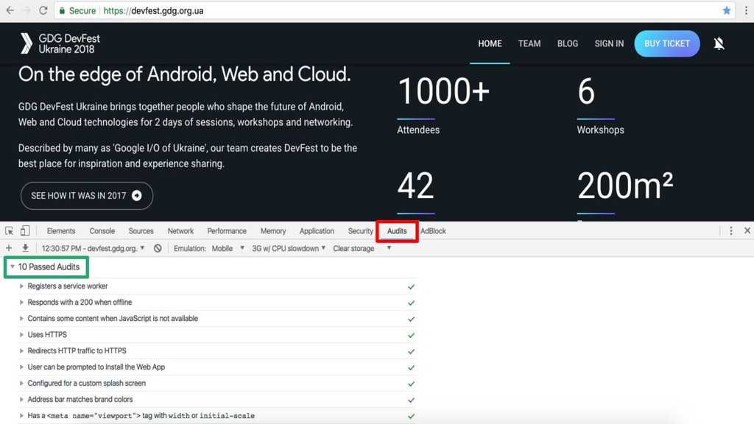Click the 1000+ Attendees statistic
Viewport: 754px width, 424px height.
[x=443, y=106]
